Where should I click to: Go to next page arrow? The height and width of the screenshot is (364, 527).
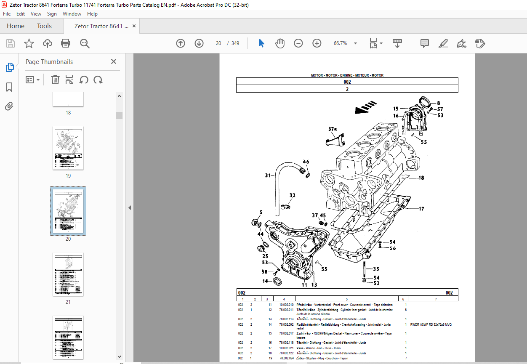[x=199, y=43]
